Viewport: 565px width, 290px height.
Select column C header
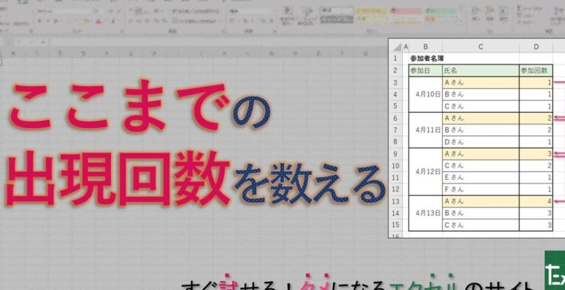[481, 47]
